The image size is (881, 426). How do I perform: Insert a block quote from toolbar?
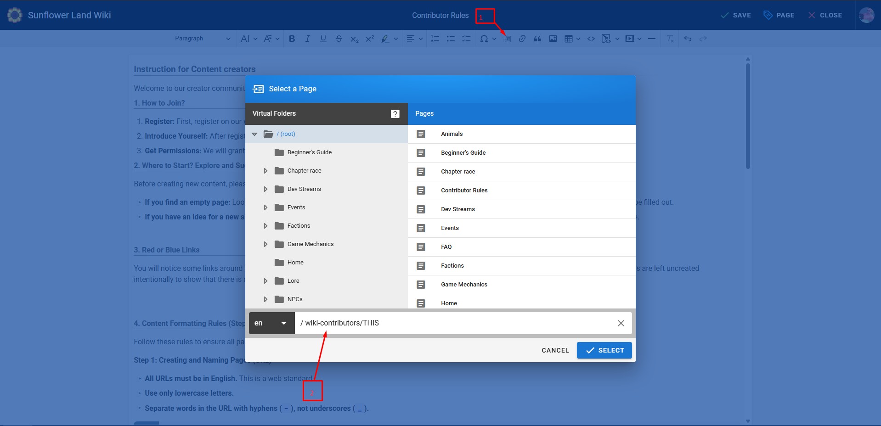[x=537, y=39]
